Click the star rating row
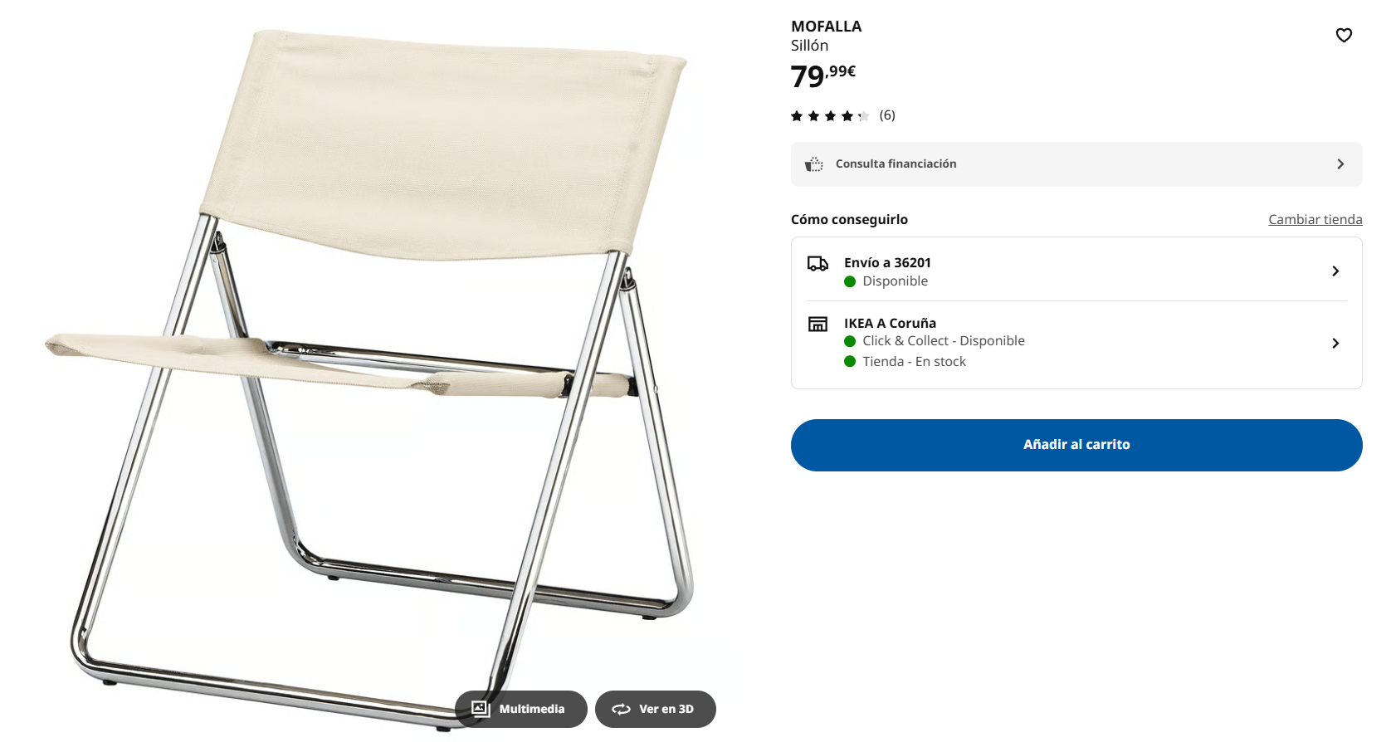Screen dimensions: 1391x742 point(830,116)
